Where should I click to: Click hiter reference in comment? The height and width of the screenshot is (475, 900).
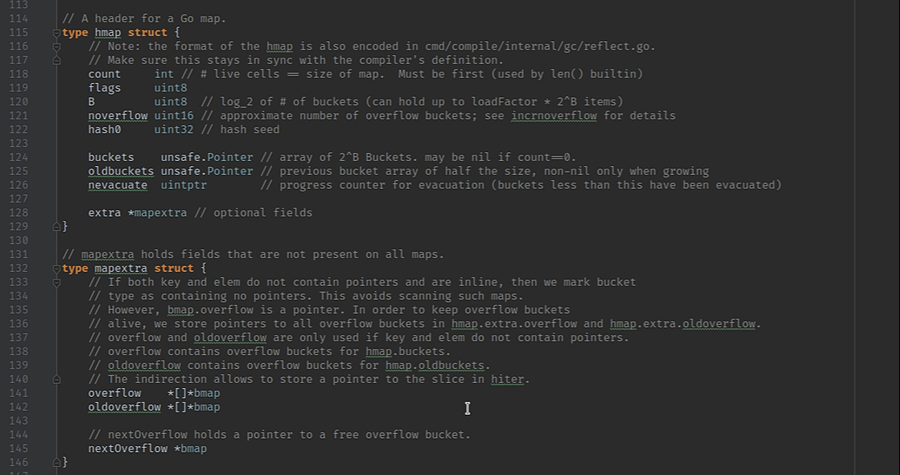tap(507, 380)
